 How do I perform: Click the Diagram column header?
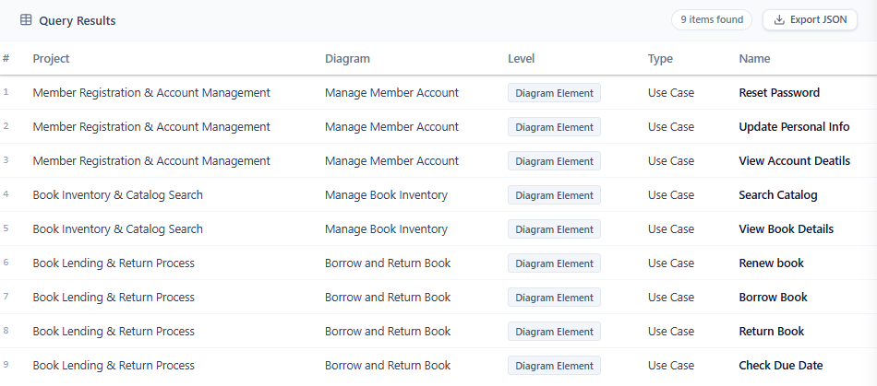click(347, 59)
